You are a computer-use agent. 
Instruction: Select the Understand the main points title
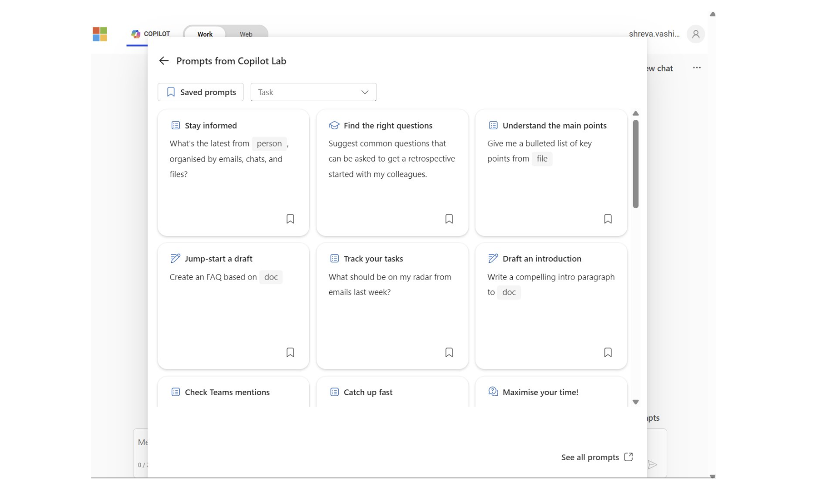tap(555, 126)
